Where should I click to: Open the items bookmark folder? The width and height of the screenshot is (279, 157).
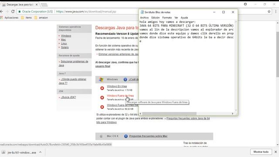tap(26, 17)
